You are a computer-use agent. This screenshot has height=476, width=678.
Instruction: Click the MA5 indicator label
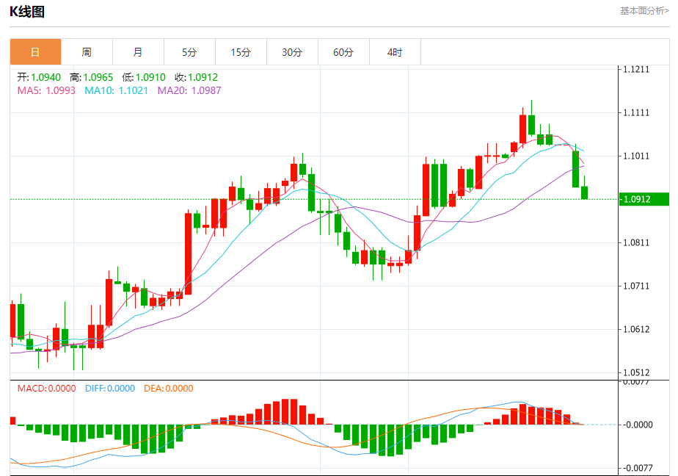(46, 90)
